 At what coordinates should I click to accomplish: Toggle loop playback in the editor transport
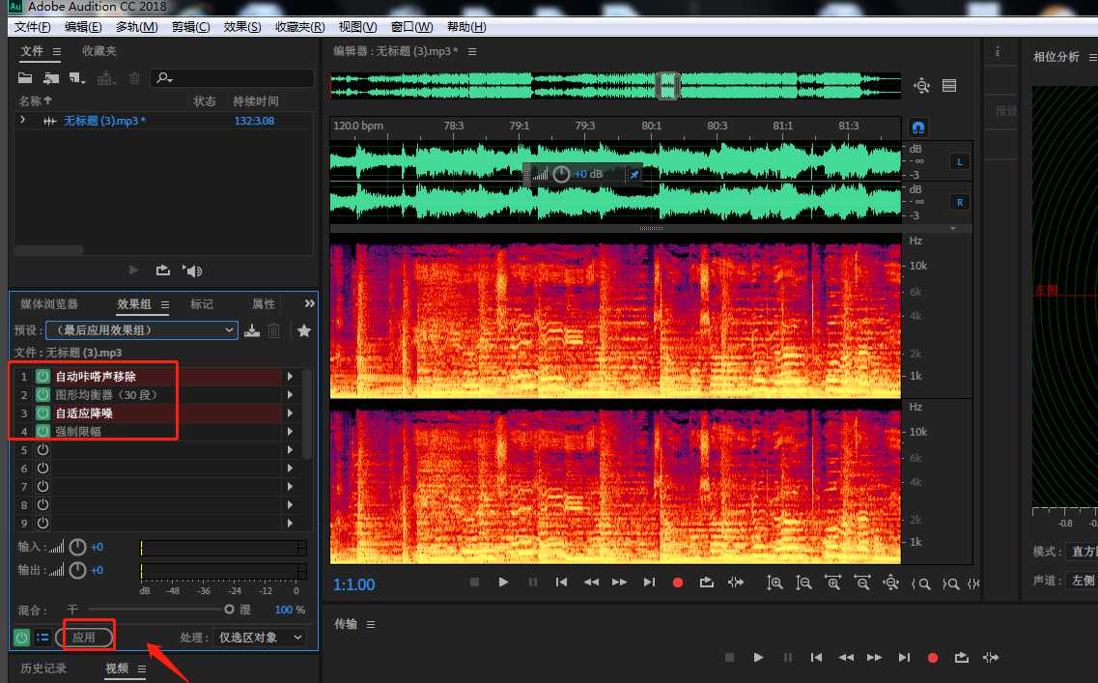click(707, 583)
